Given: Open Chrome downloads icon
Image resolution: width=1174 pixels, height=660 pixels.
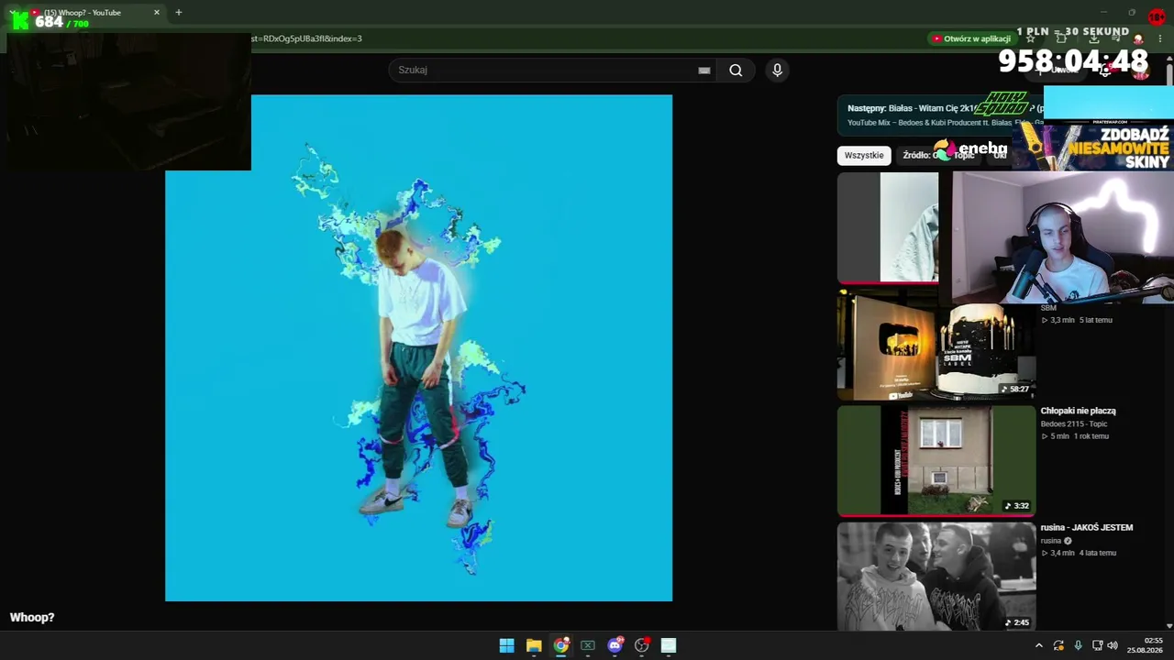Looking at the screenshot, I should coord(1094,38).
